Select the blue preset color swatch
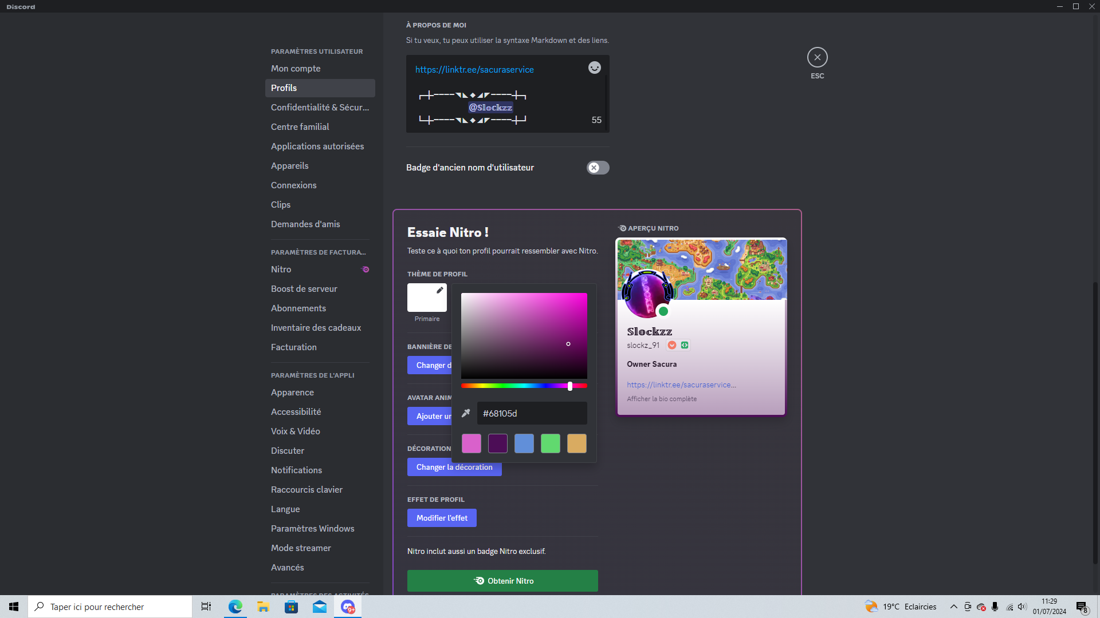This screenshot has width=1100, height=618. click(524, 443)
